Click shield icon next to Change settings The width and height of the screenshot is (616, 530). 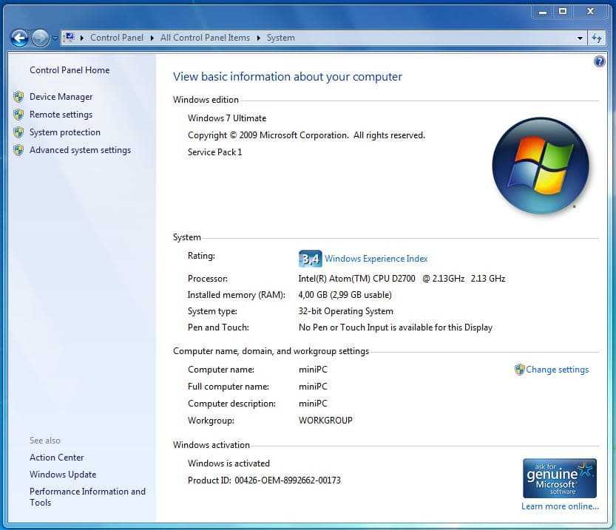coord(519,370)
